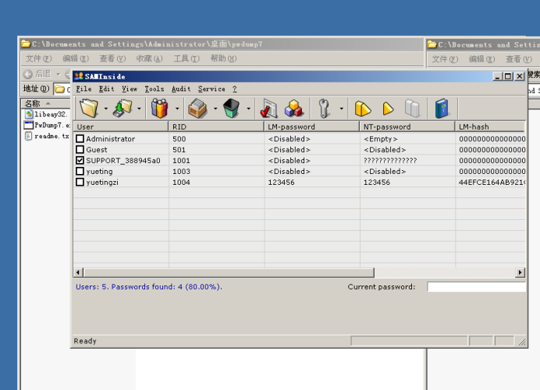Sort by the NT-password column header

[x=407, y=126]
